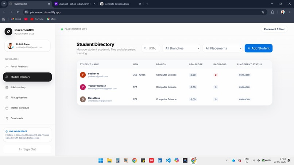Reload the page
This screenshot has width=294, height=165.
pyautogui.click(x=18, y=12)
